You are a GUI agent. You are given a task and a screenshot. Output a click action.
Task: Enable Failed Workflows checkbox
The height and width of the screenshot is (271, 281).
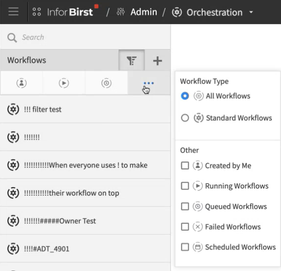coord(185,227)
